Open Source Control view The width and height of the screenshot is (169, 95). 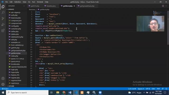tap(3, 18)
